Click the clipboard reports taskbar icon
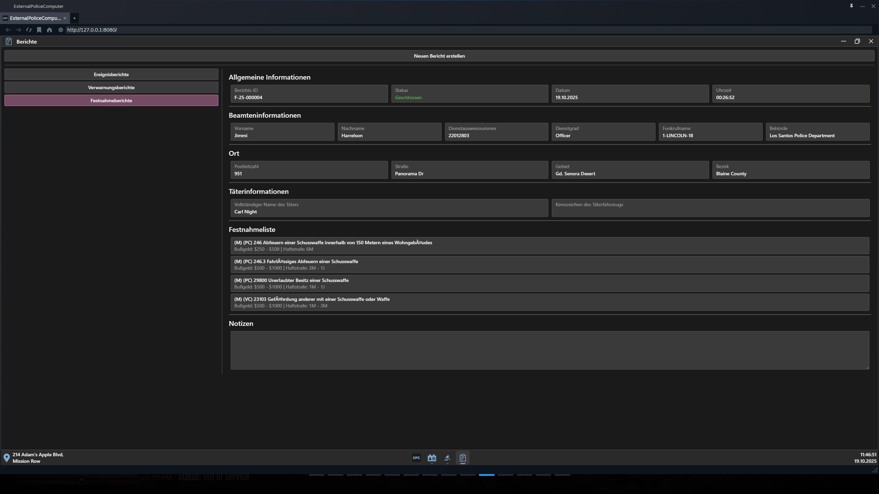This screenshot has height=494, width=879. [463, 458]
